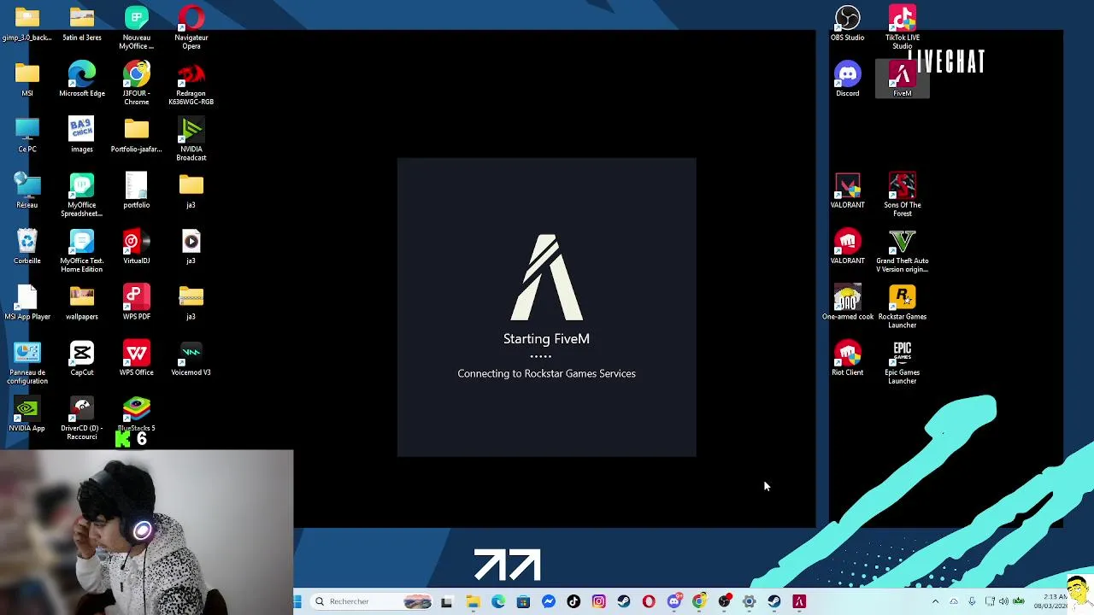Launch One-armed cook game
The image size is (1094, 615).
[847, 302]
